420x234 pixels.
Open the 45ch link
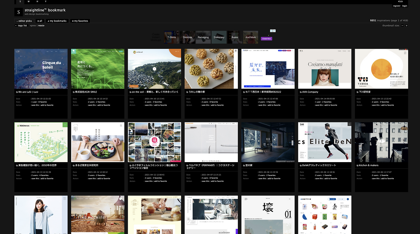(400, 2)
